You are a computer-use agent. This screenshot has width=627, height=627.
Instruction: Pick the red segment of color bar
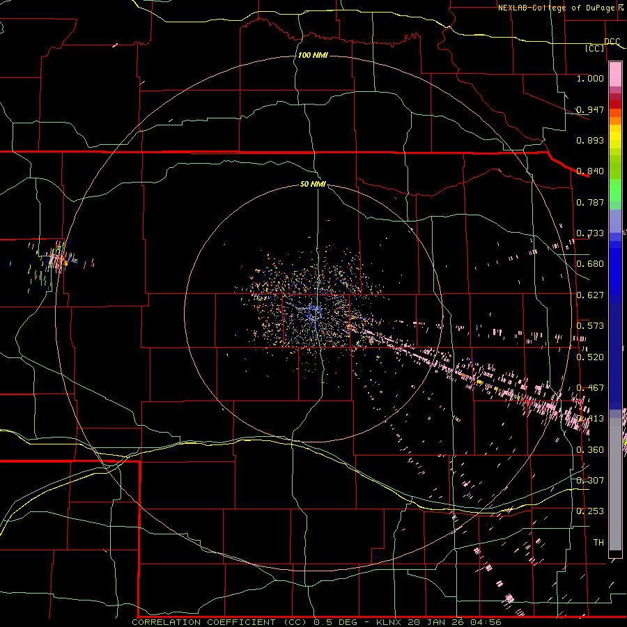pos(615,104)
